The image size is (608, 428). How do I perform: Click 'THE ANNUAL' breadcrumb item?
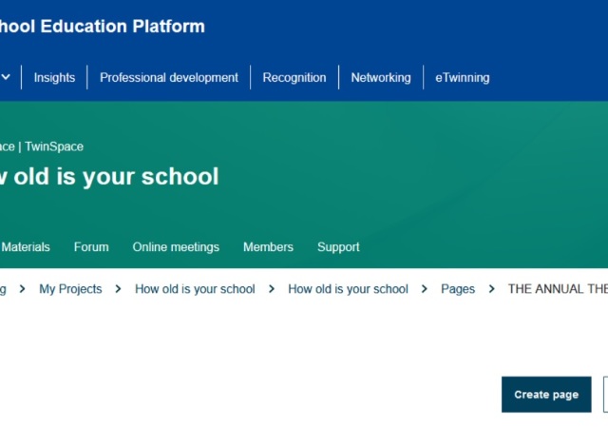pos(558,289)
